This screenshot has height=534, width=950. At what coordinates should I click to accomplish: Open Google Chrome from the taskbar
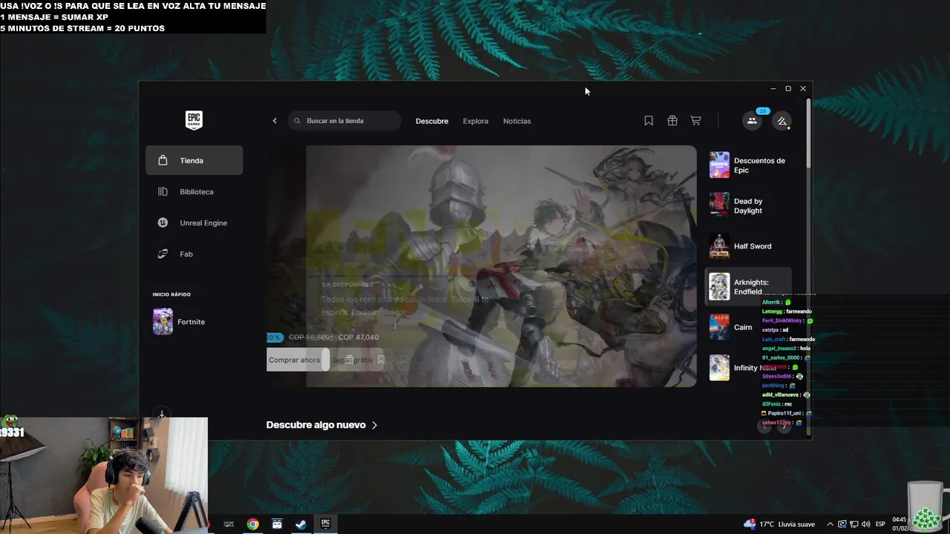253,524
